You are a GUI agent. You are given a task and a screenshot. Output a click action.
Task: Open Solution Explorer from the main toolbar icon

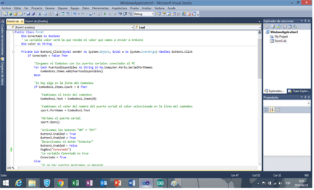[x=159, y=14]
